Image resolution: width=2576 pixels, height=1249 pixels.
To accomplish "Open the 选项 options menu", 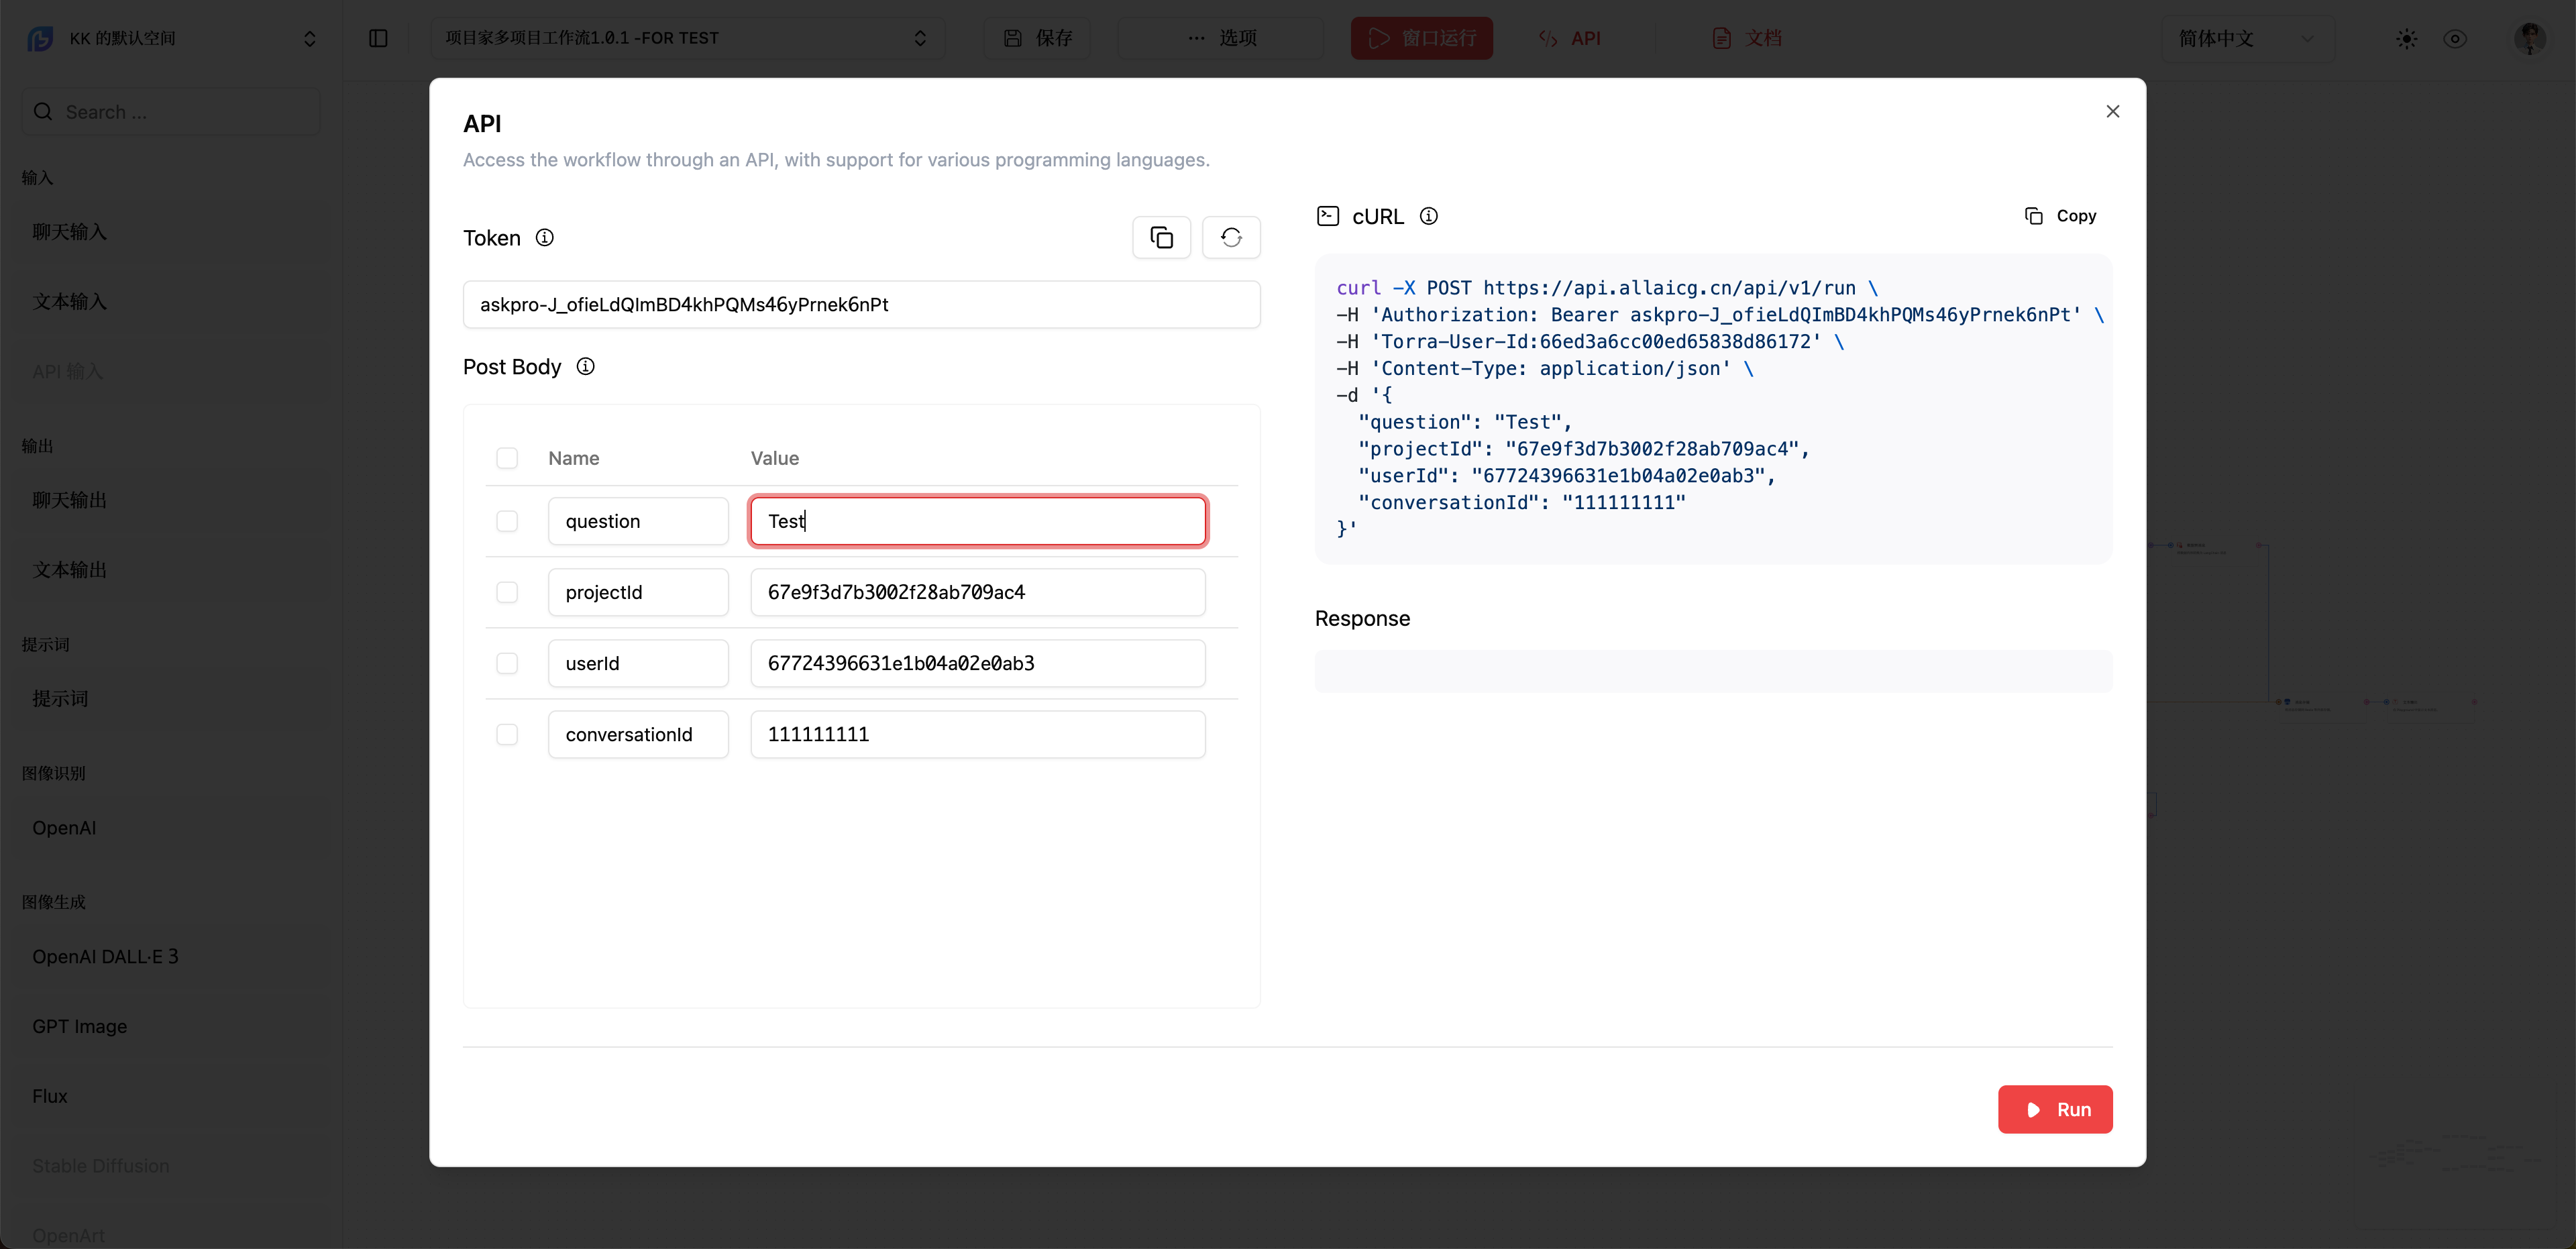I will 1221,38.
